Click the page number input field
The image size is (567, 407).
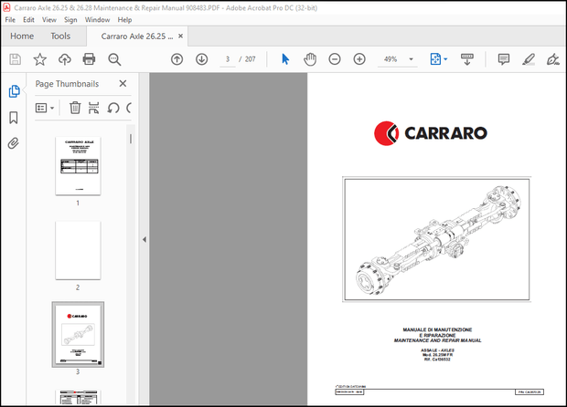[x=228, y=59]
